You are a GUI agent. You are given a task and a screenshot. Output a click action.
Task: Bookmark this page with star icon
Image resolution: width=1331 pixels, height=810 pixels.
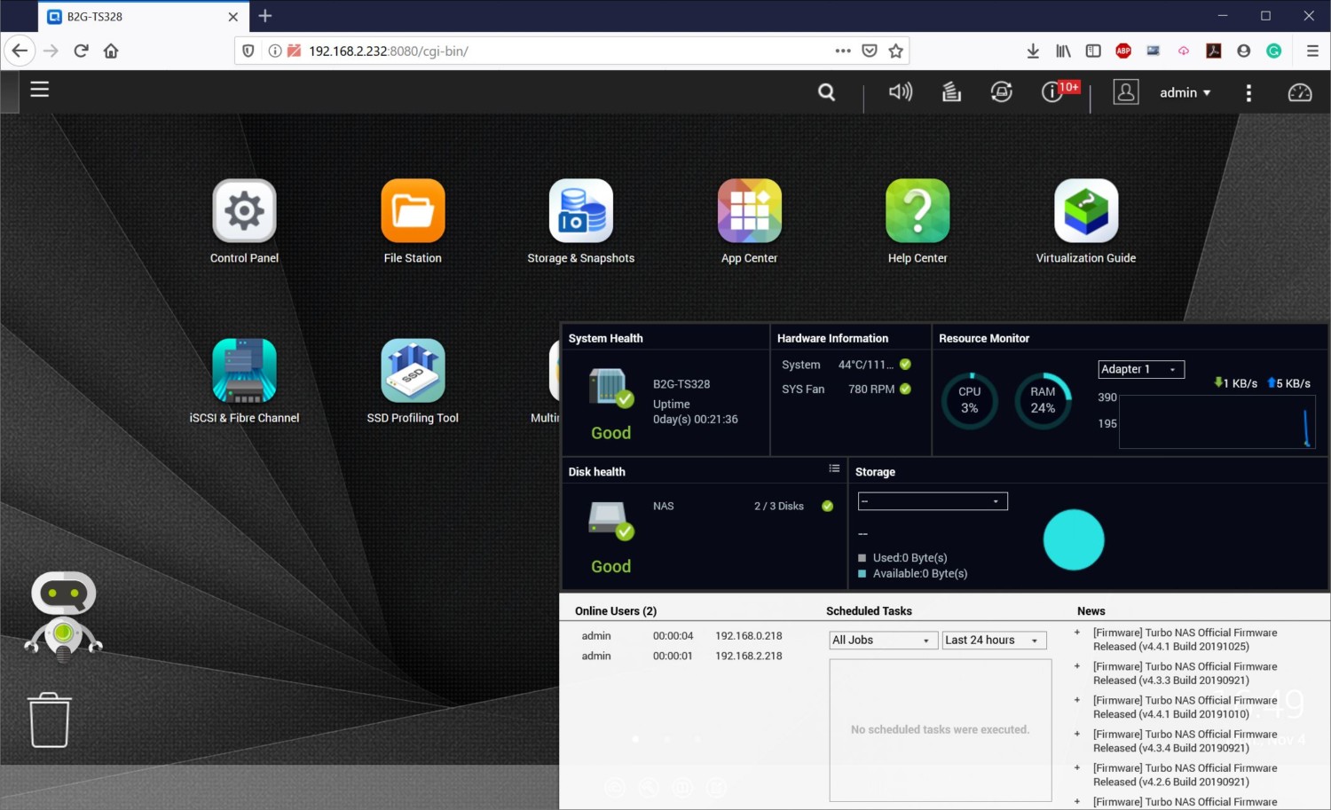pyautogui.click(x=896, y=51)
